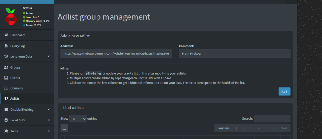Click the Domains list icon

6,88
